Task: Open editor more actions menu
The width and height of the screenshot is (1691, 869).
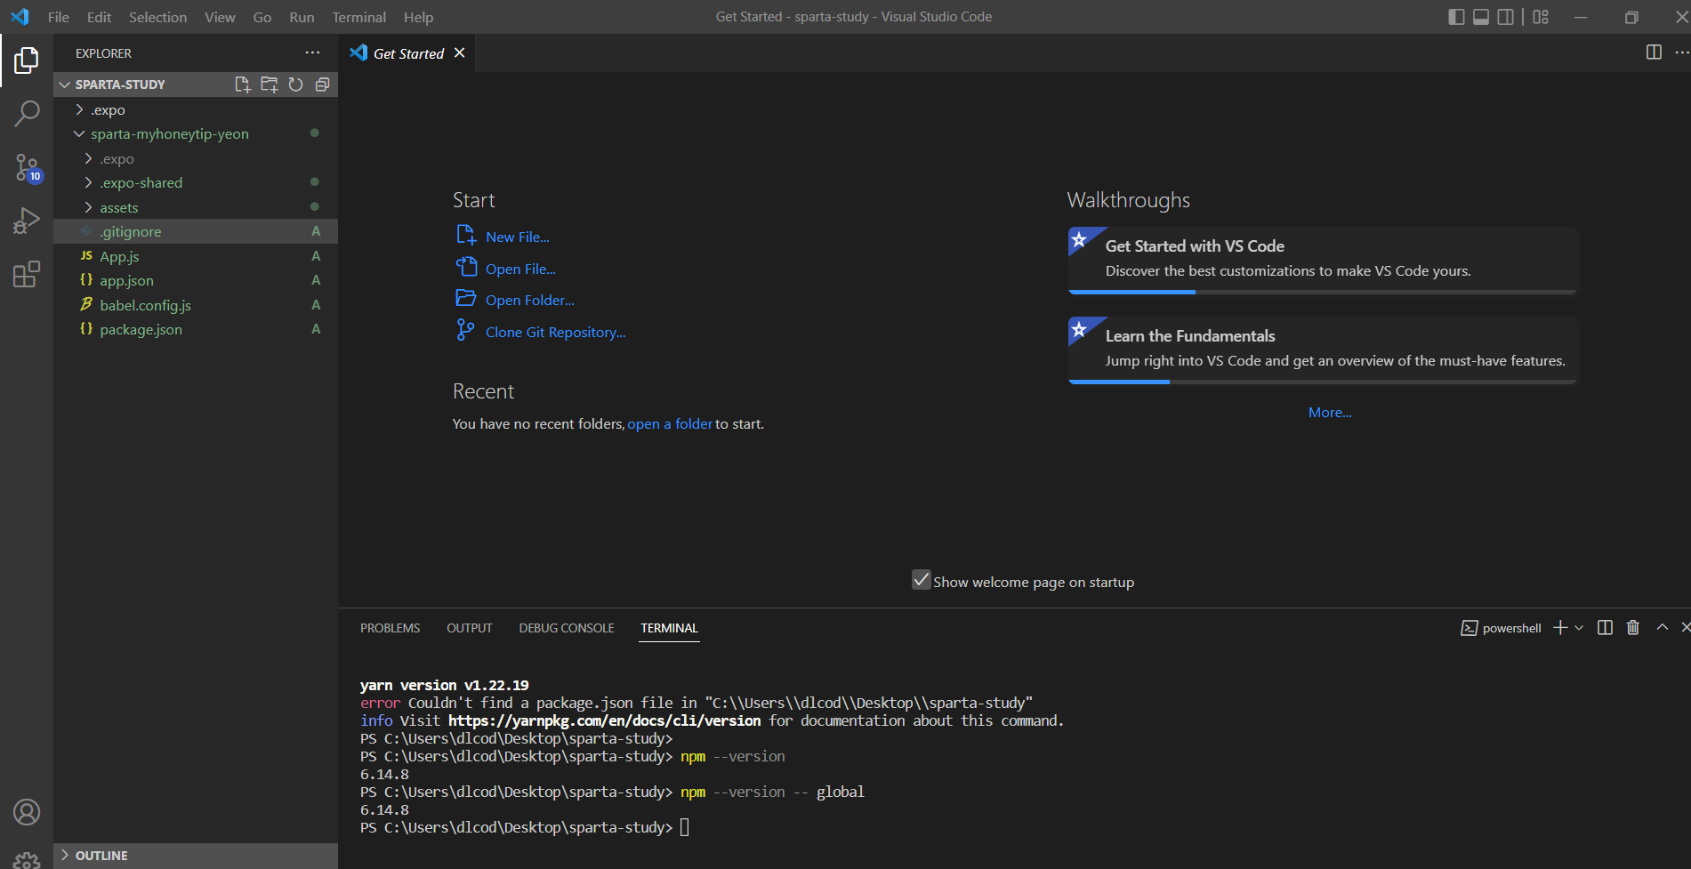Action: 1681,52
